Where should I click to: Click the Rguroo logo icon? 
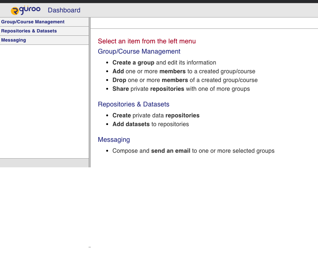[x=26, y=10]
